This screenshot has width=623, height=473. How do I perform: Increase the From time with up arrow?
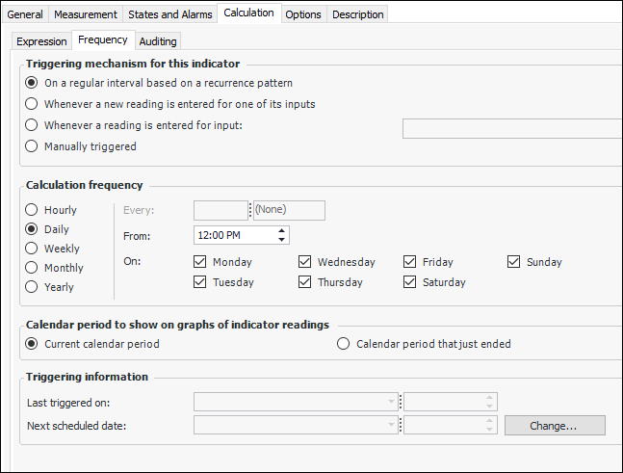[x=281, y=231]
